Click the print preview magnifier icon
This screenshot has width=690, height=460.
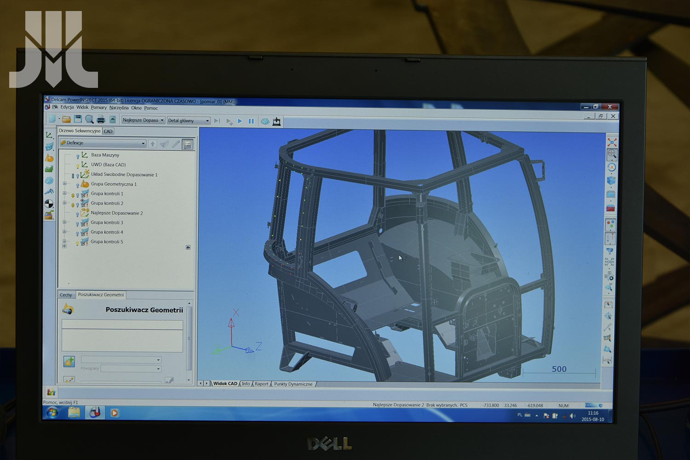[x=89, y=120]
